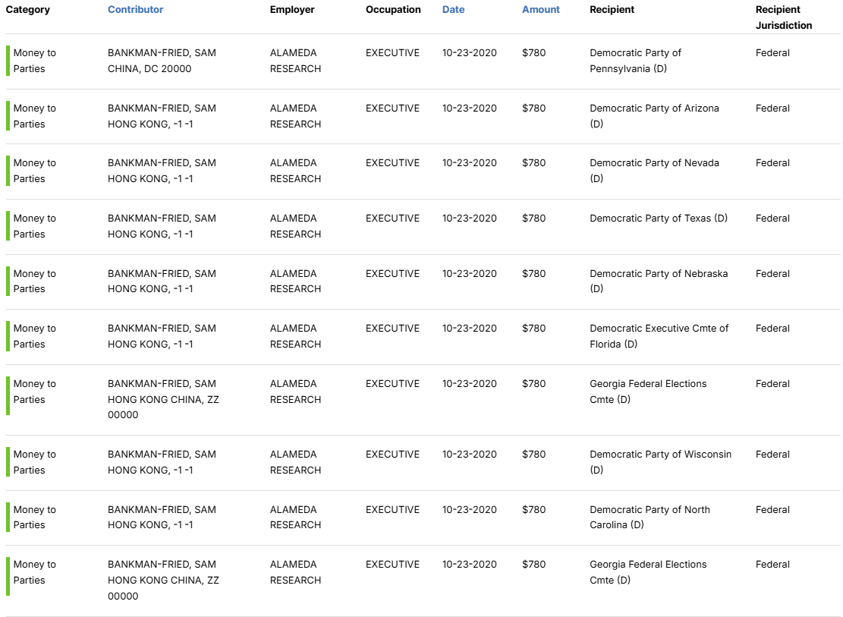
Task: Sort table by Date column header
Action: coord(453,10)
